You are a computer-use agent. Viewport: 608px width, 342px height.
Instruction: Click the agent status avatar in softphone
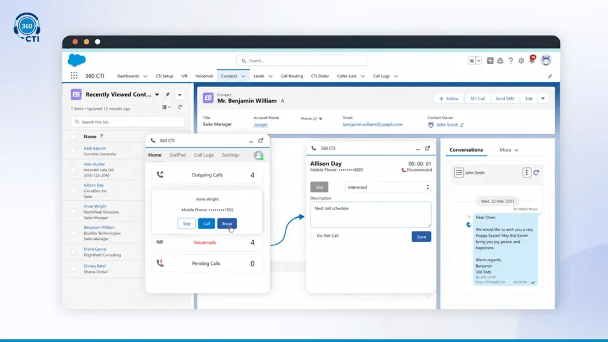[259, 155]
